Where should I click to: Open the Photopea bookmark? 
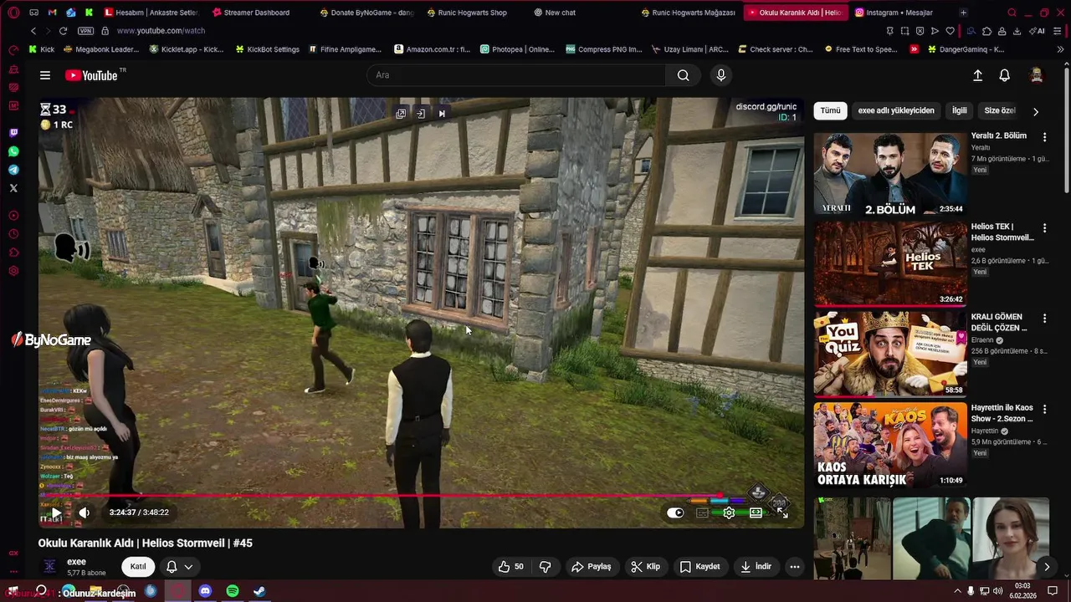pyautogui.click(x=517, y=49)
